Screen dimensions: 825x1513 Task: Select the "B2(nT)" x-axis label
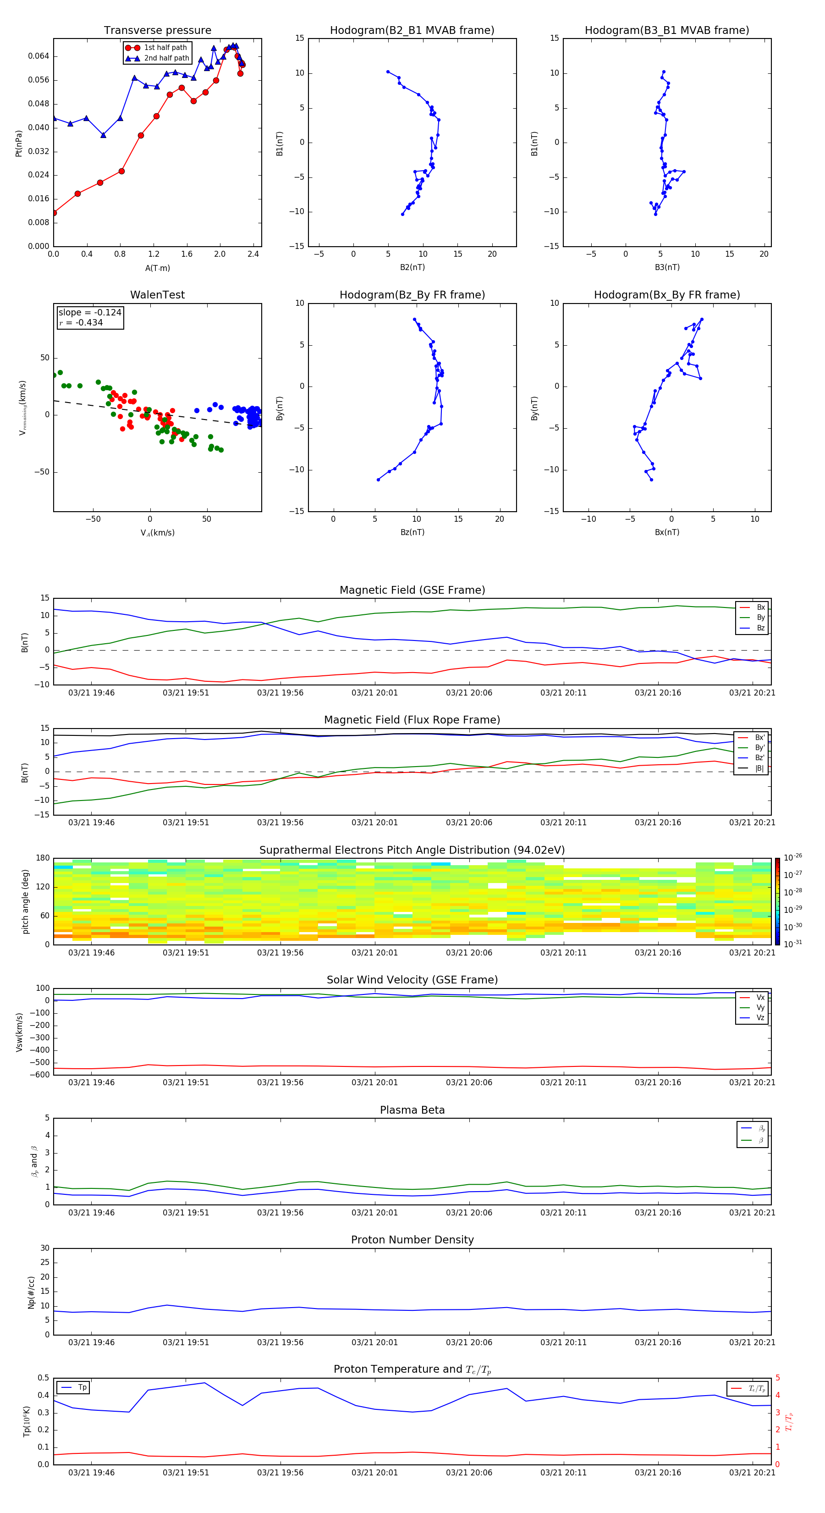coord(412,267)
